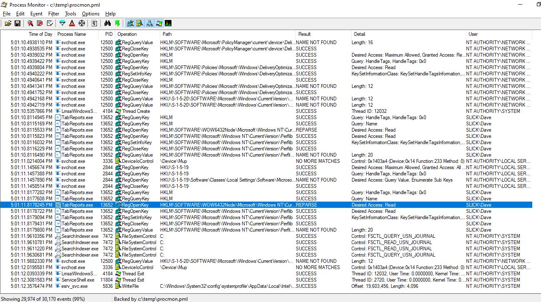This screenshot has width=541, height=302.
Task: Open the Filter dialog via funnel icon
Action: point(62,23)
